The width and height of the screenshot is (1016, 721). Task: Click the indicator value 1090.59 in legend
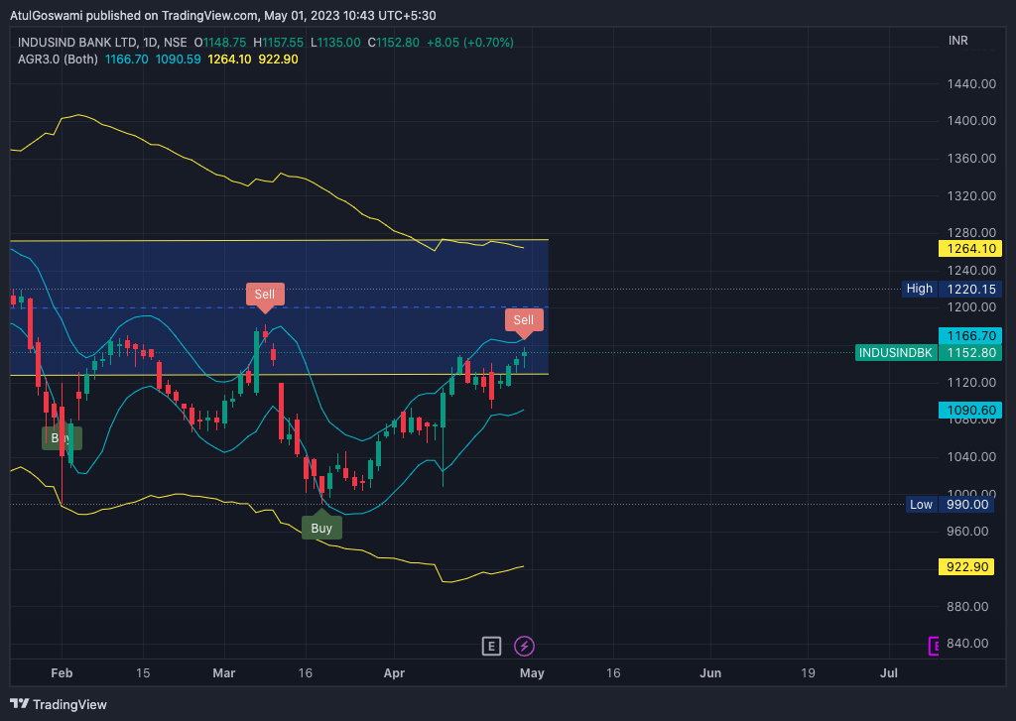tap(179, 59)
